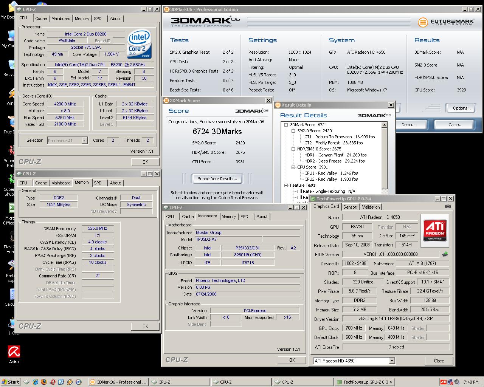This screenshot has width=484, height=387.
Task: Click the 3DMark06 title bar icon
Action: (x=167, y=9)
